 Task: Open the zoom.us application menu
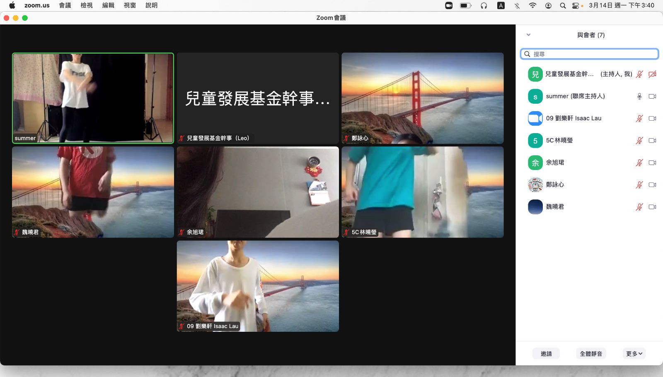click(37, 5)
